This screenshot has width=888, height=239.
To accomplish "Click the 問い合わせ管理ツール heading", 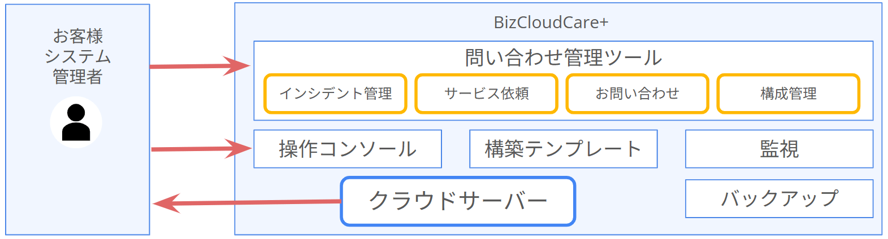I will coord(563,57).
